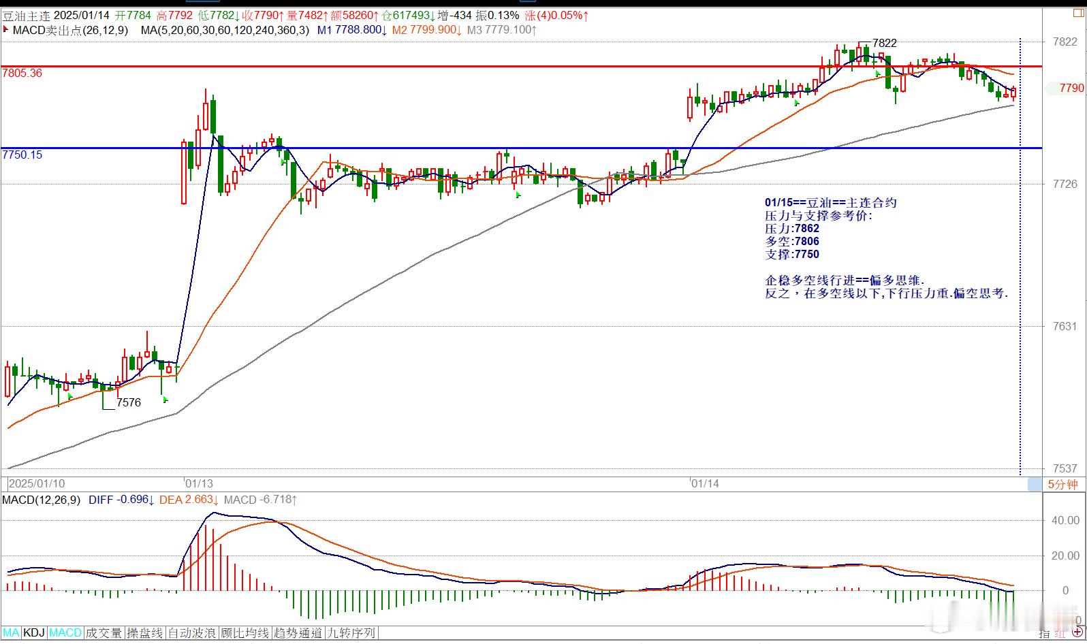Click the 2025/01/10 date on the time axis

pos(37,483)
